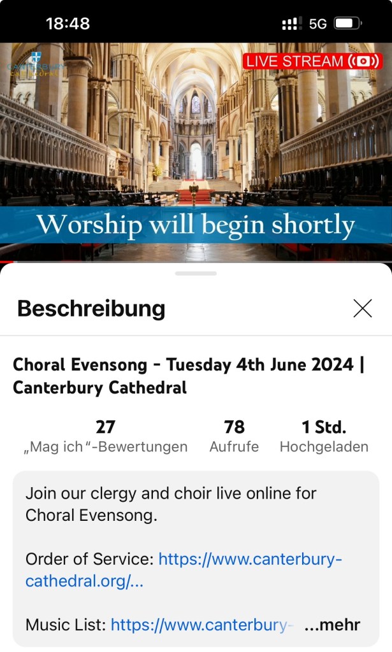The width and height of the screenshot is (392, 652).
Task: Tap the "Worship will begin shortly" banner
Action: click(x=196, y=225)
